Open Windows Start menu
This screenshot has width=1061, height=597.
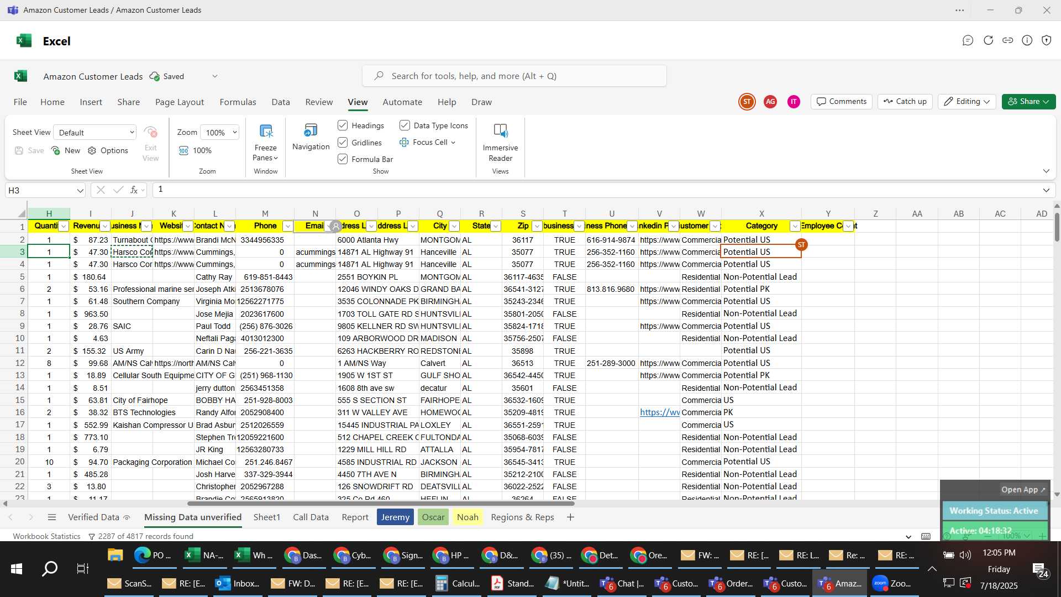pyautogui.click(x=16, y=568)
